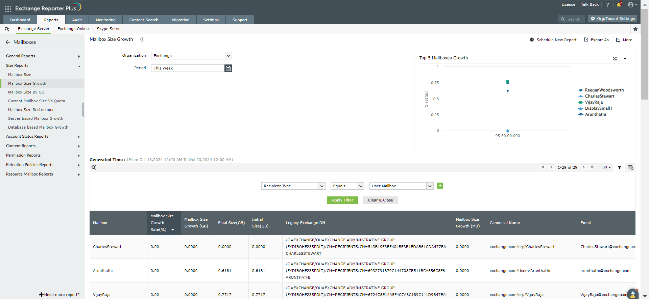Mark report as favorite with star icon
This screenshot has width=649, height=299.
pos(635,29)
